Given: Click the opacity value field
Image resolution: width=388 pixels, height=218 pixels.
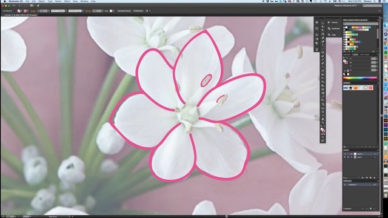Looking at the screenshot, I should click(96, 11).
